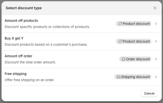Close the Select discount type dialog with X
Screen dimensions: 163x103
(155, 8)
